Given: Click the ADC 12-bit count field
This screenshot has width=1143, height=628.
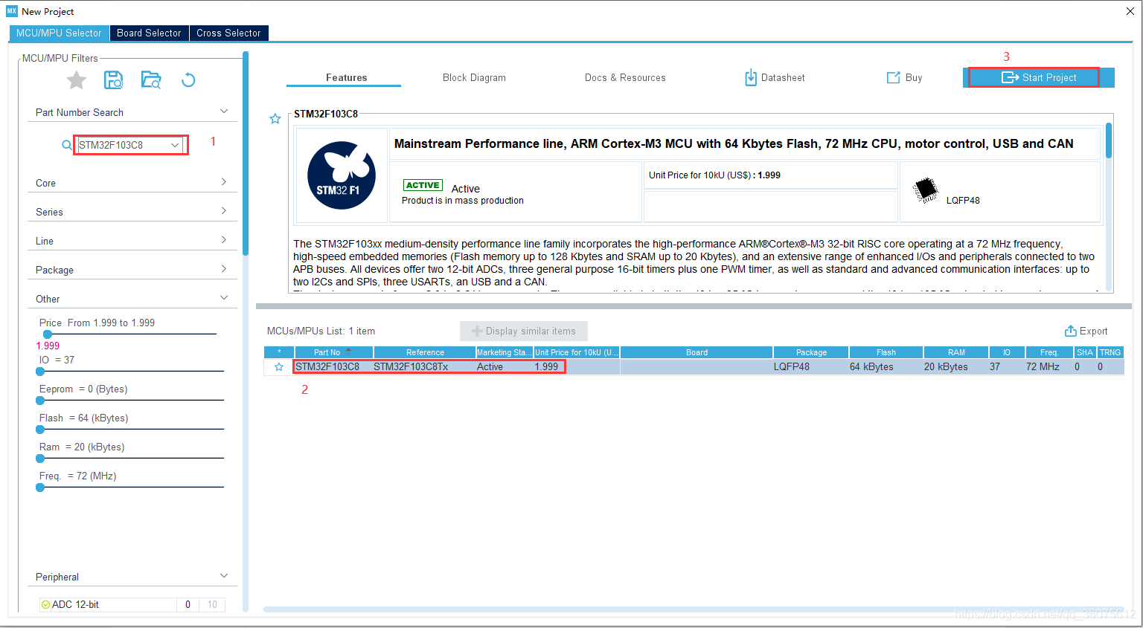Looking at the screenshot, I should pyautogui.click(x=188, y=605).
